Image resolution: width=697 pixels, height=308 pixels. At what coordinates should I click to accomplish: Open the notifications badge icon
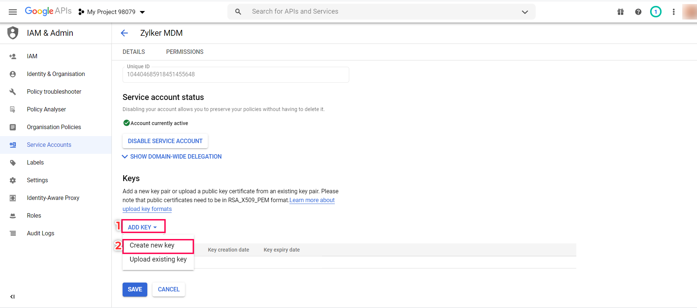click(x=656, y=12)
